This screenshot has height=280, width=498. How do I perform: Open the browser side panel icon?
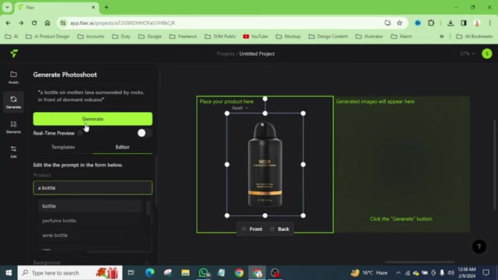pyautogui.click(x=464, y=23)
